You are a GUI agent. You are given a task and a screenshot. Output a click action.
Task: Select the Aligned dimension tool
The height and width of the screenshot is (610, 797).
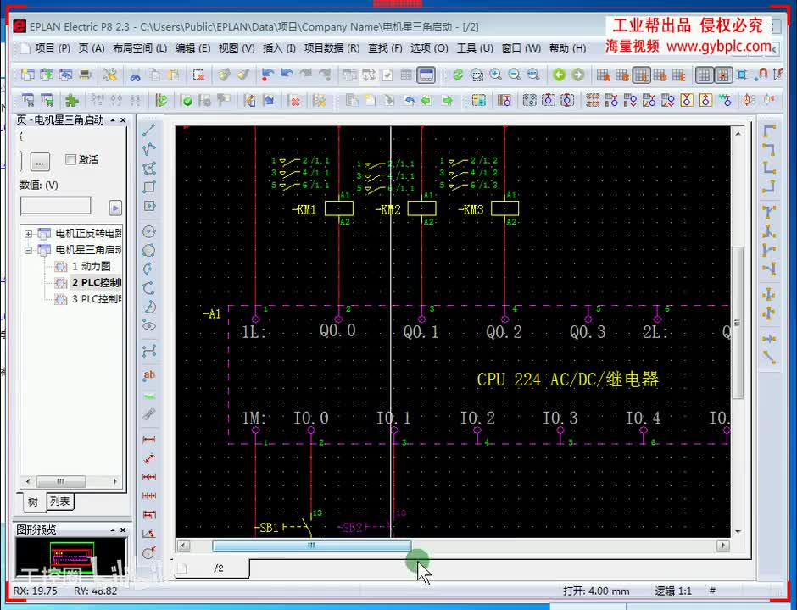(x=149, y=458)
